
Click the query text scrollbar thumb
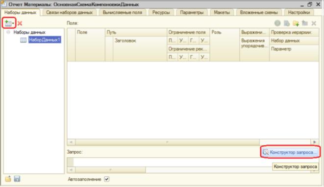tap(111, 170)
